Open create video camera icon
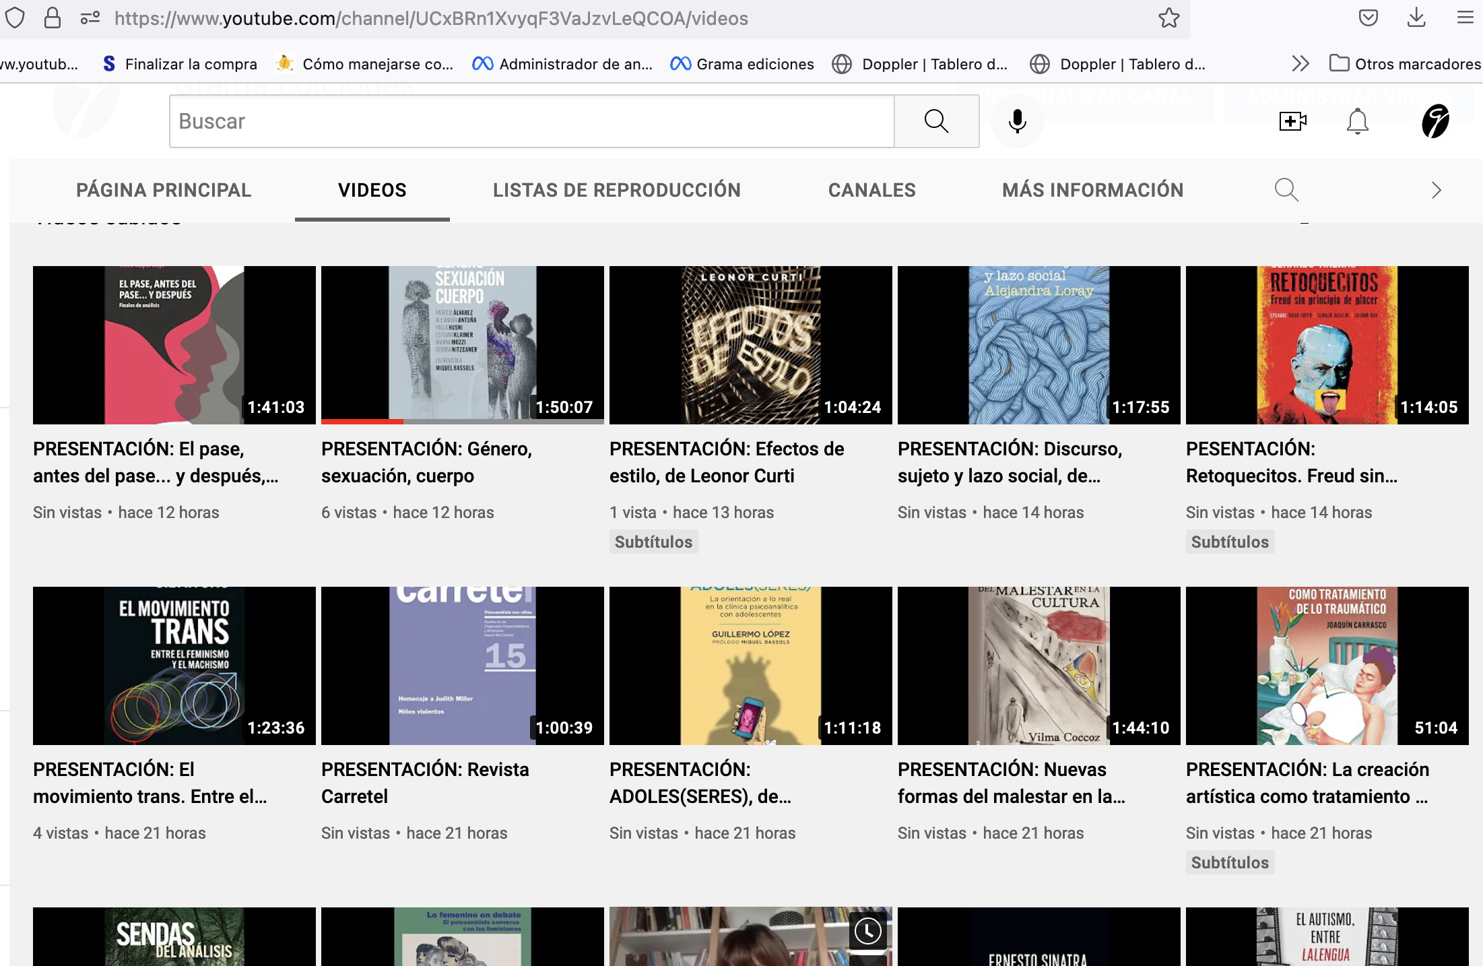The image size is (1483, 966). tap(1292, 121)
